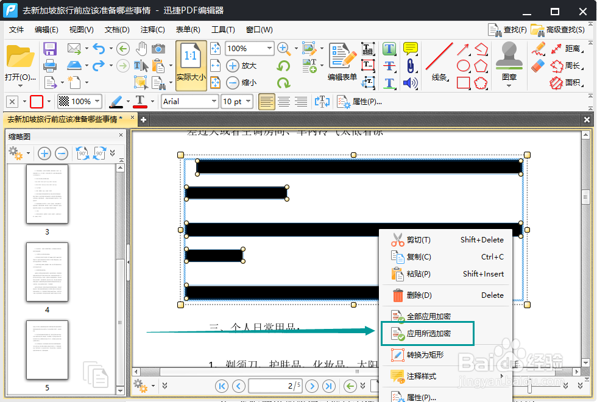The width and height of the screenshot is (597, 402).
Task: Select the cloud shape tool
Action: click(x=481, y=83)
